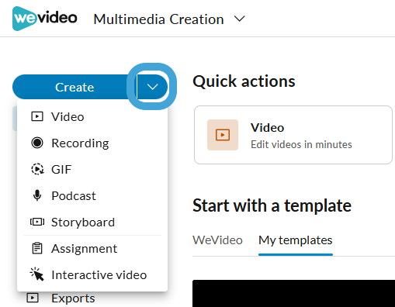Screen dimensions: 395x307
Task: Click the GIF dashed-circle icon
Action: pos(37,169)
